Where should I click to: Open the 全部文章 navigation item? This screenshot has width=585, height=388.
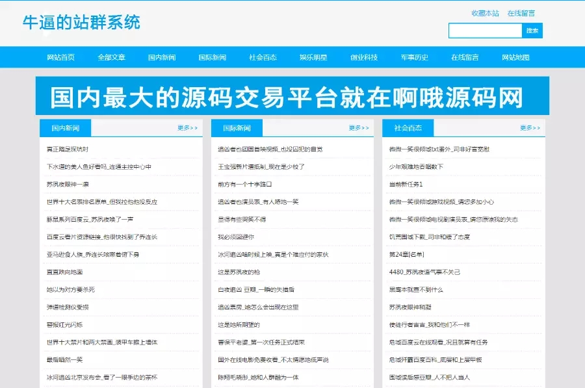[x=111, y=57]
